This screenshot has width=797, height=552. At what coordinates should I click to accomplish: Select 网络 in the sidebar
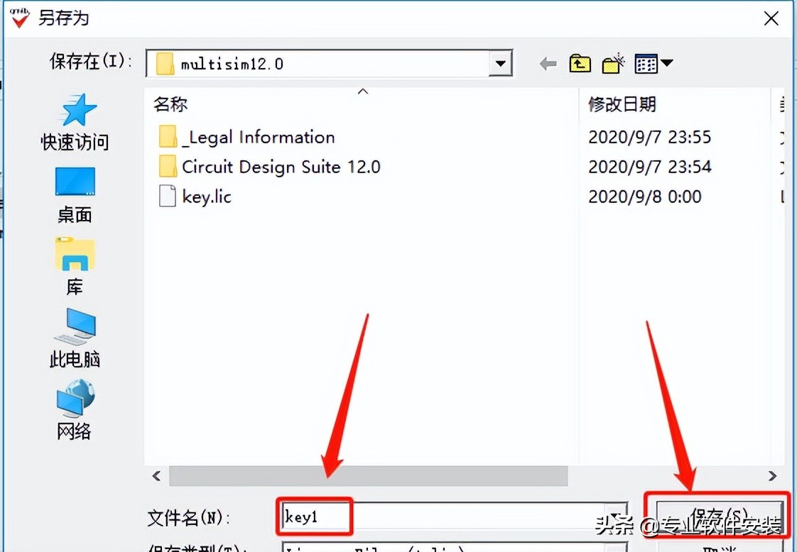pos(75,410)
